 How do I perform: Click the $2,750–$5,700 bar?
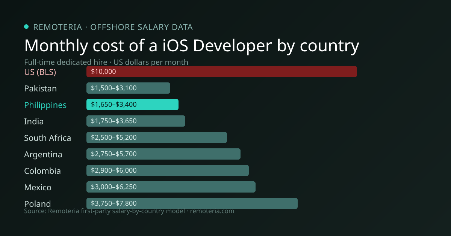click(163, 154)
